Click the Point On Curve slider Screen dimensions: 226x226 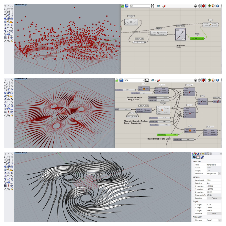(139, 42)
